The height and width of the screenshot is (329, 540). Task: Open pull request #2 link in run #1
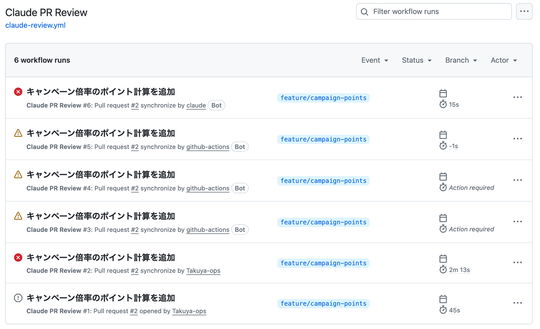pos(134,311)
